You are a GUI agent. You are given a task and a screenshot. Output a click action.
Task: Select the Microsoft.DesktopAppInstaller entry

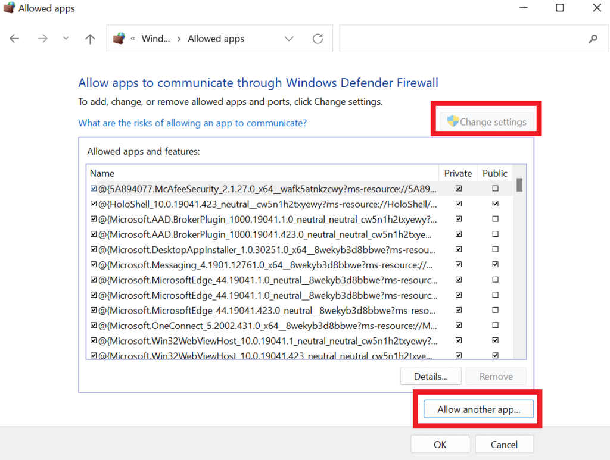coord(267,249)
